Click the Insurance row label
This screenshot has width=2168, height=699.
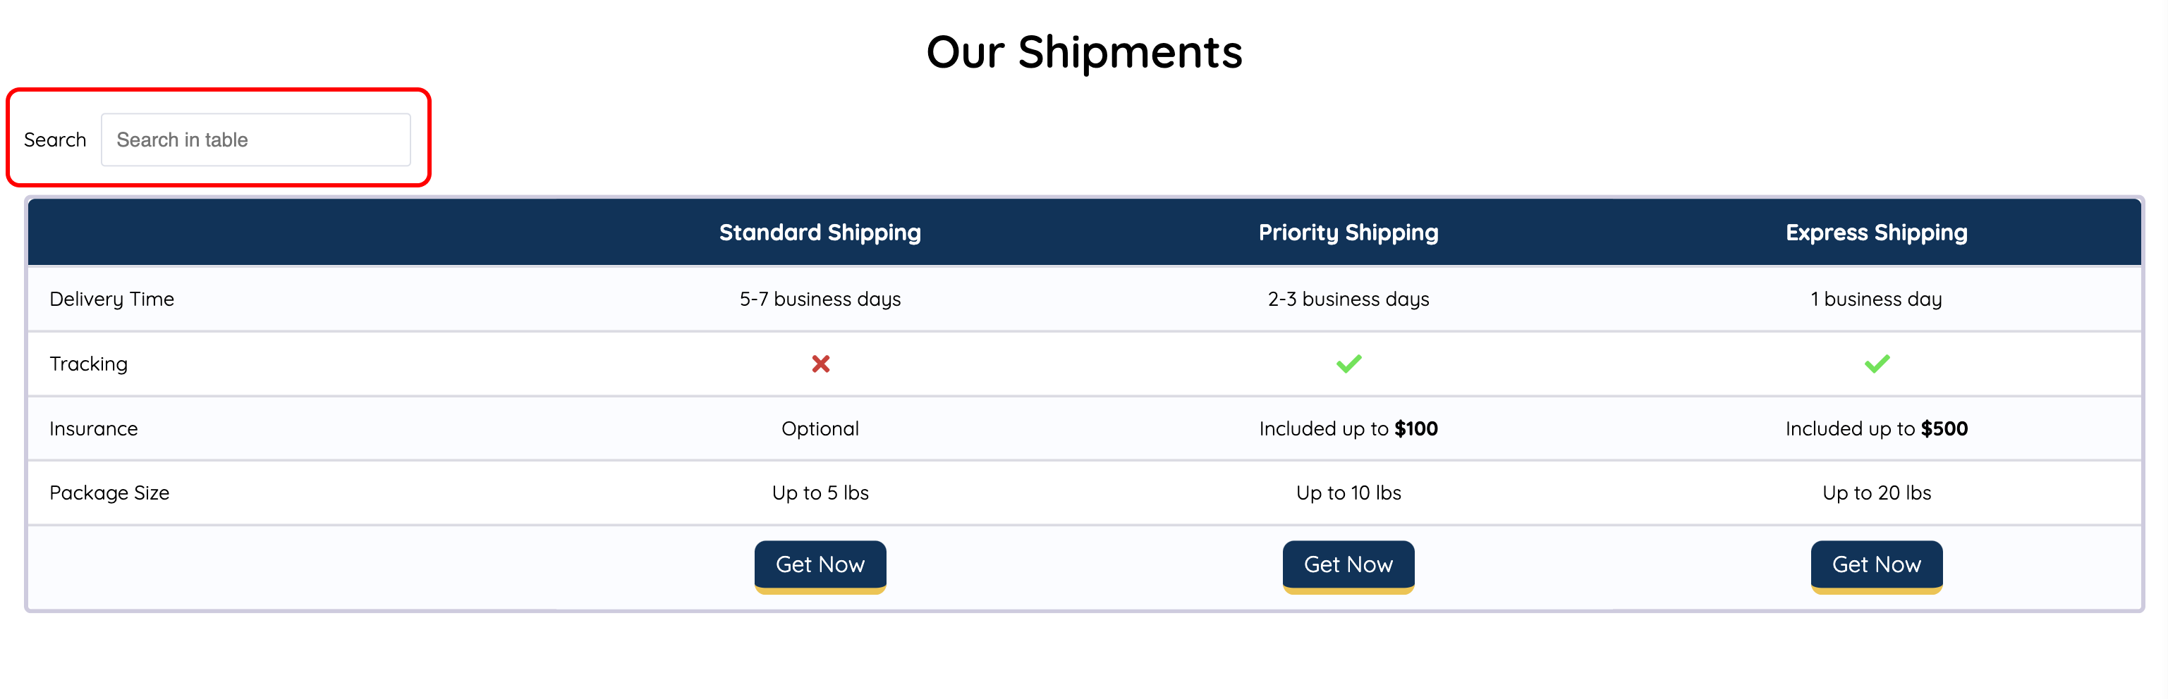pyautogui.click(x=93, y=428)
